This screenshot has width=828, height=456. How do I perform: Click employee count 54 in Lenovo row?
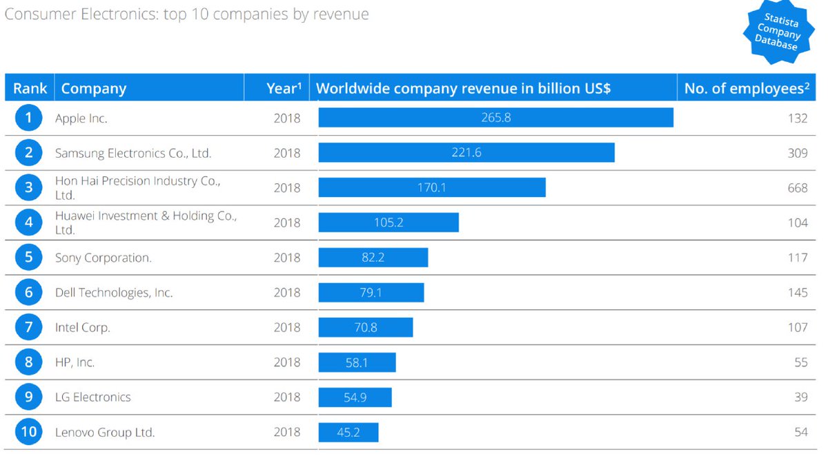tap(800, 433)
